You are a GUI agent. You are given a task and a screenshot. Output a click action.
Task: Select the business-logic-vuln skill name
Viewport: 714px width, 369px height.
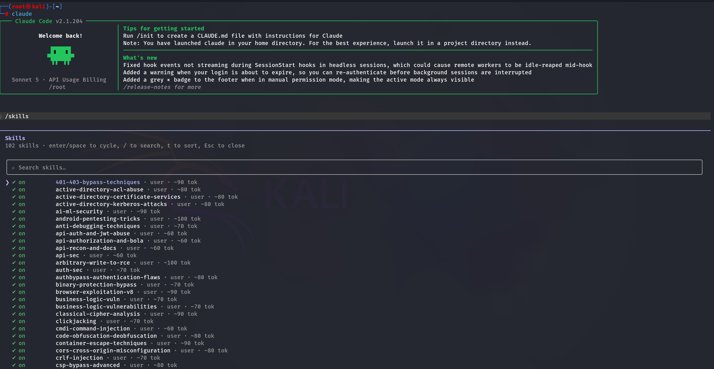[87, 299]
